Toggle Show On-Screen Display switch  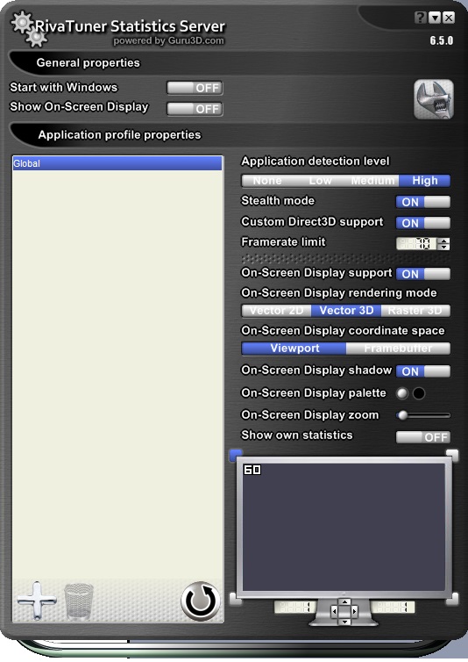(x=195, y=109)
